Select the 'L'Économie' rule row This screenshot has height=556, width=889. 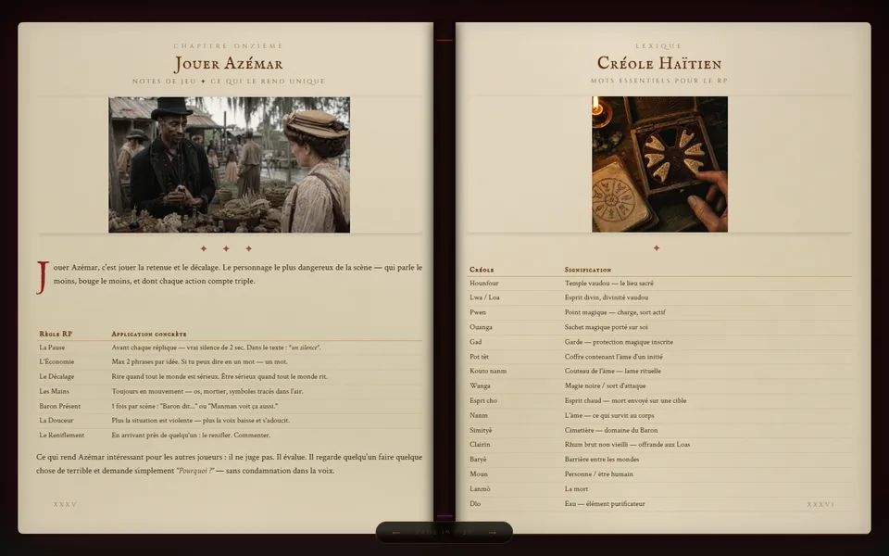[230, 362]
